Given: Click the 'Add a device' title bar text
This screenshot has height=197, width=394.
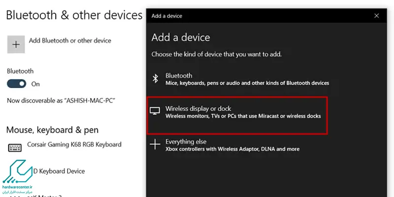Looking at the screenshot, I should tap(167, 16).
